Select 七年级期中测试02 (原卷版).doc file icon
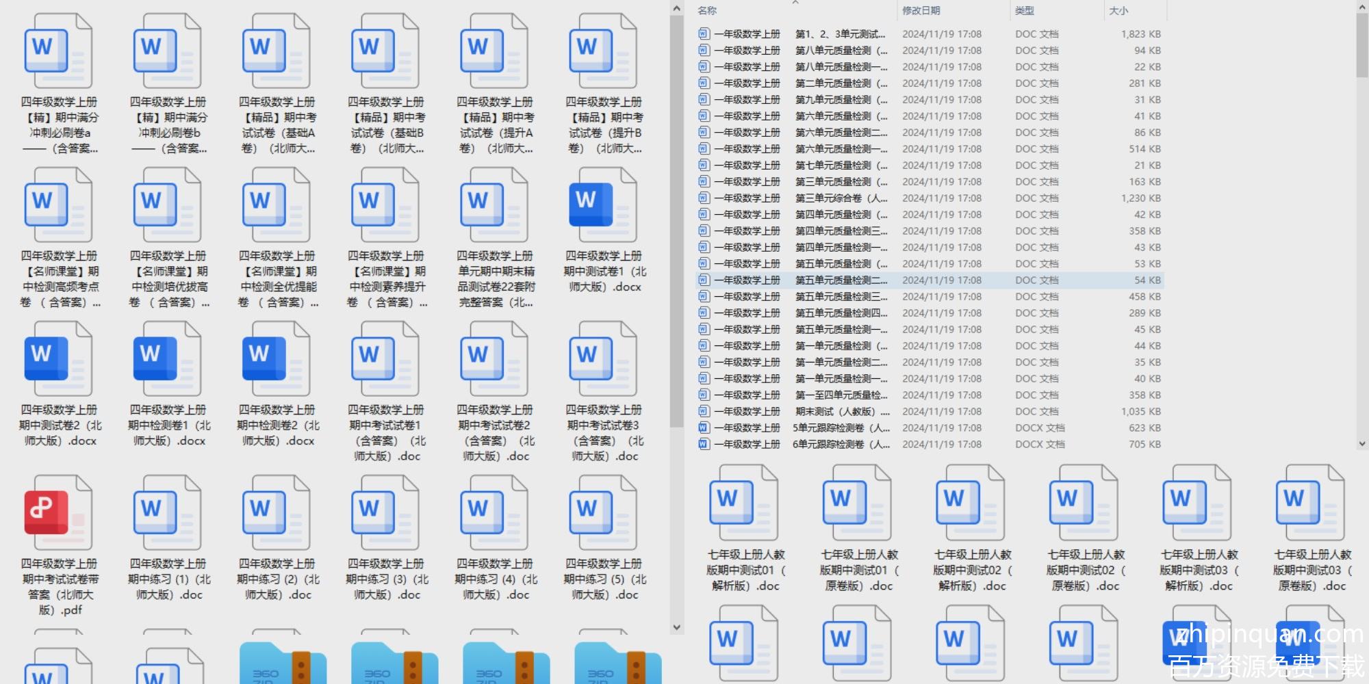Screen dimensions: 1369x684 point(1084,503)
